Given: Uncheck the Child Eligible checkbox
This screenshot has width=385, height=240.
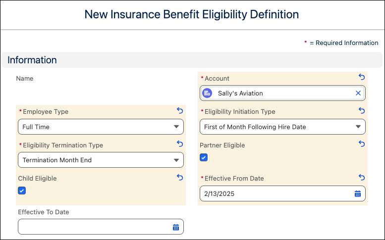Looking at the screenshot, I should [x=22, y=191].
